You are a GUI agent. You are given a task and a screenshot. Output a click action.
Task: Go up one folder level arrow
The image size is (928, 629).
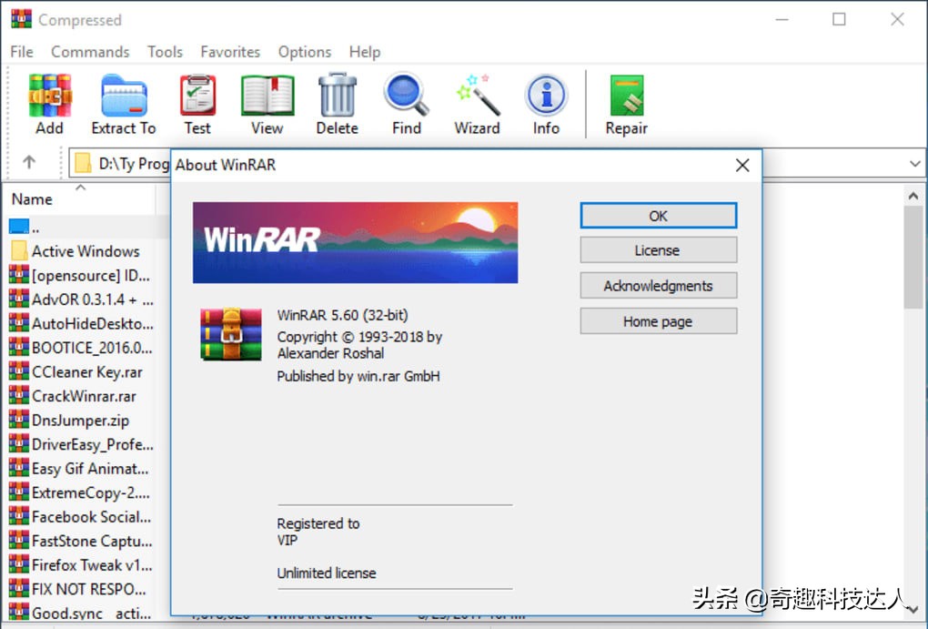(29, 162)
